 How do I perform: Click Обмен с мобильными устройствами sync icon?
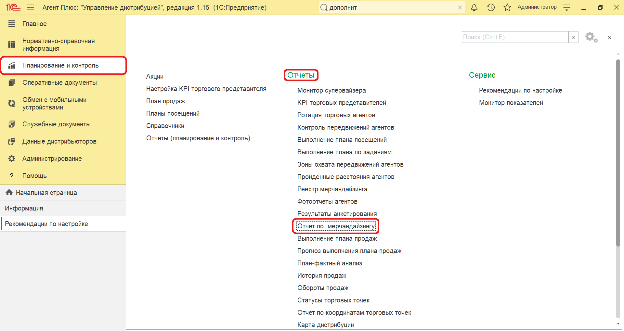12,103
